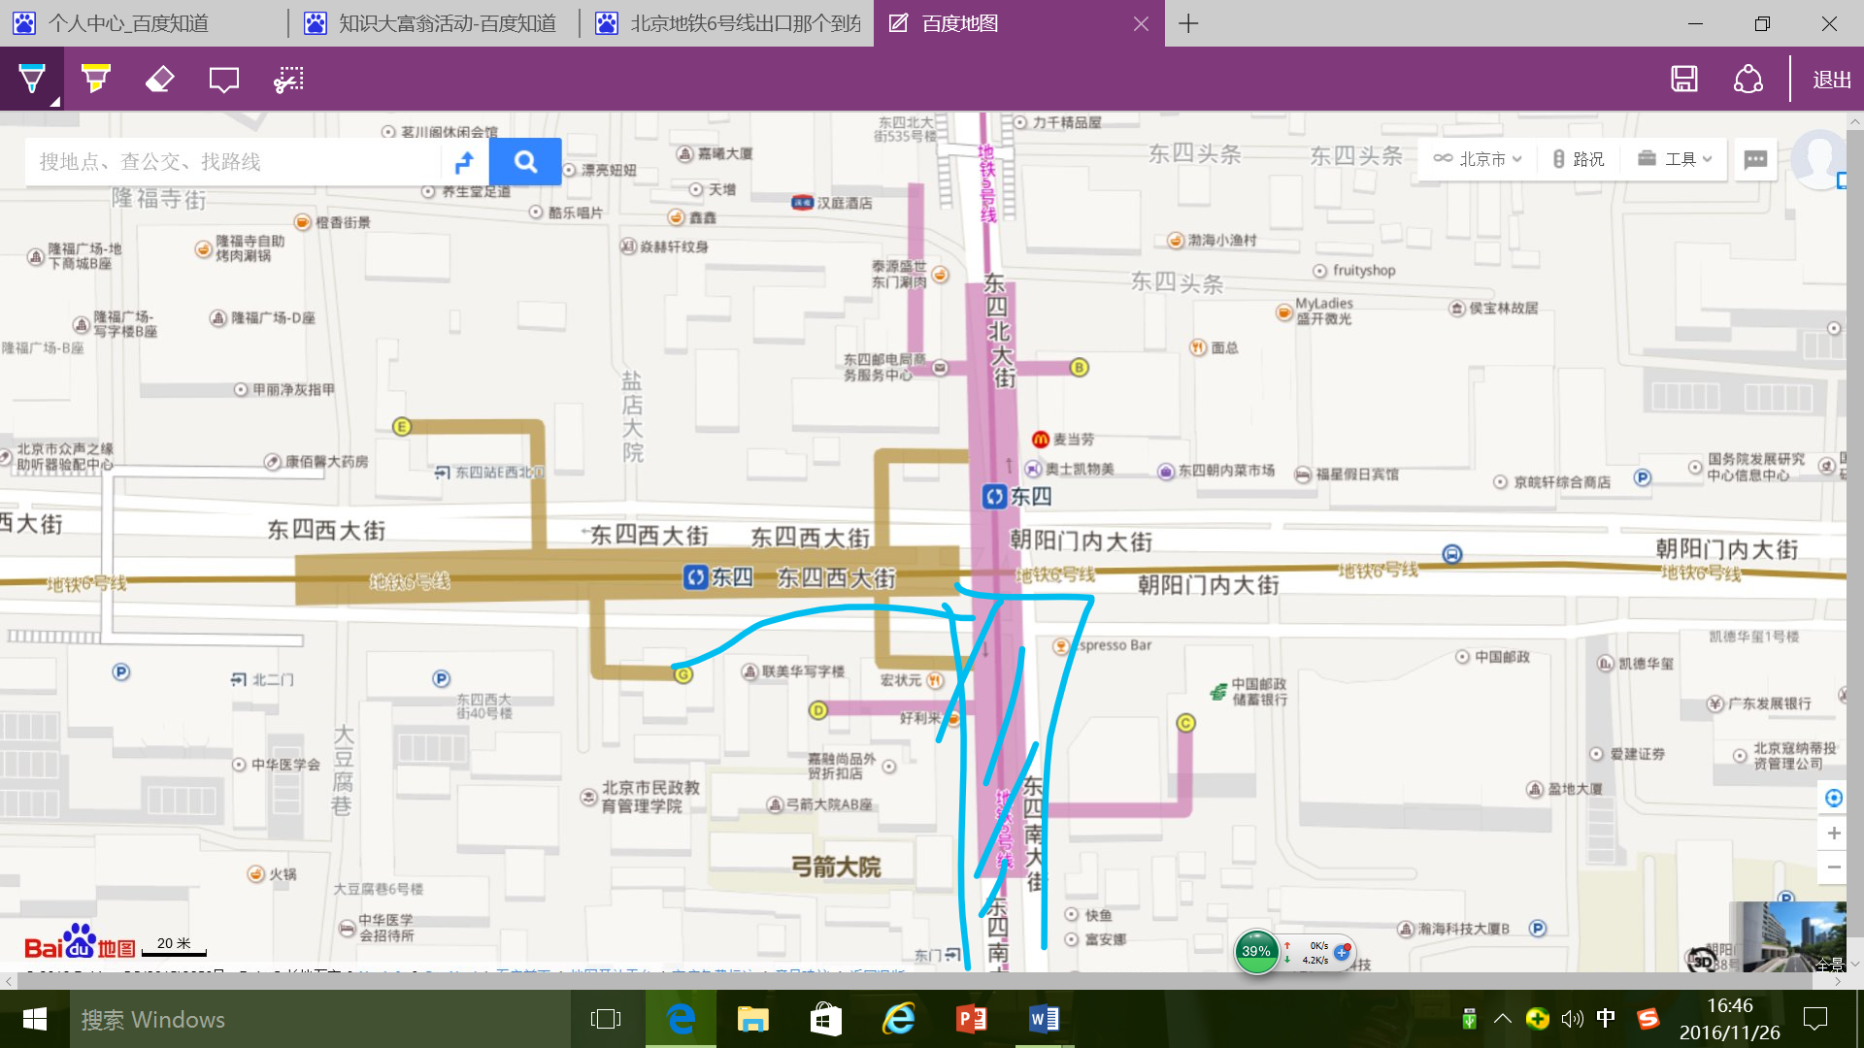Image resolution: width=1864 pixels, height=1048 pixels.
Task: Click the blue search magnifier button
Action: [525, 161]
